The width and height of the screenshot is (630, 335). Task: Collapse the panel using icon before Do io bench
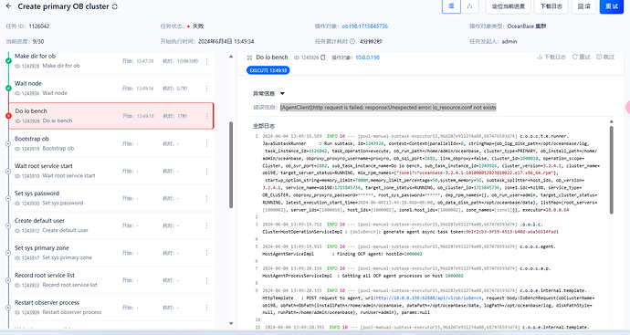(x=249, y=58)
